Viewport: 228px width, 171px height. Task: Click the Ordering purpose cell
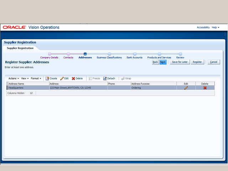154,88
